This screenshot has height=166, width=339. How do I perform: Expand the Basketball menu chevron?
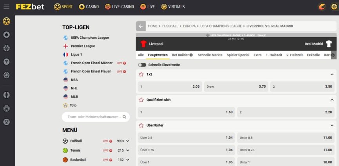tap(128, 160)
